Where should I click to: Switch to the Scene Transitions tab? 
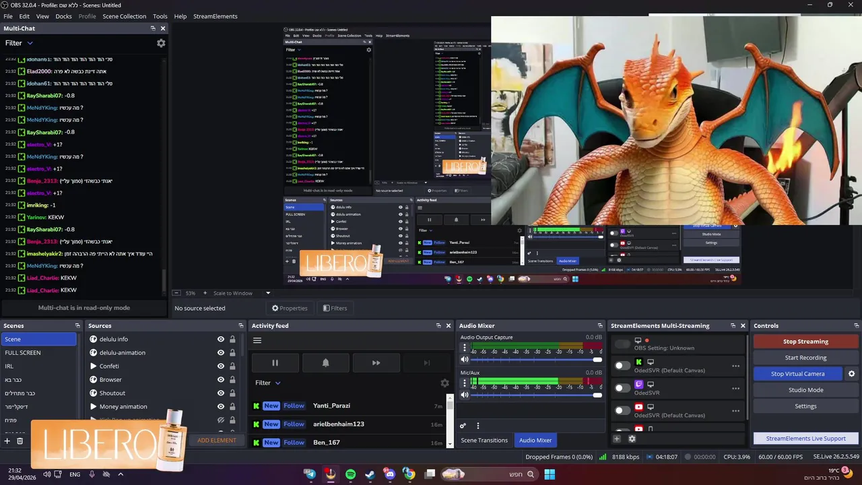484,441
